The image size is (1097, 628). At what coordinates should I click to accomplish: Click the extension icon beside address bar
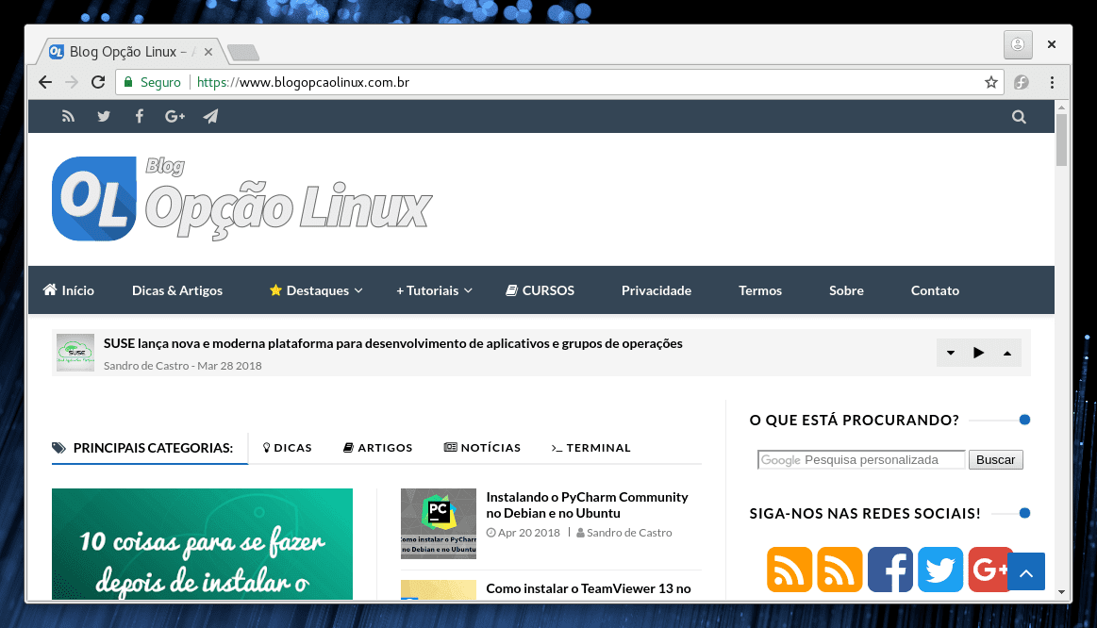[x=1022, y=83]
